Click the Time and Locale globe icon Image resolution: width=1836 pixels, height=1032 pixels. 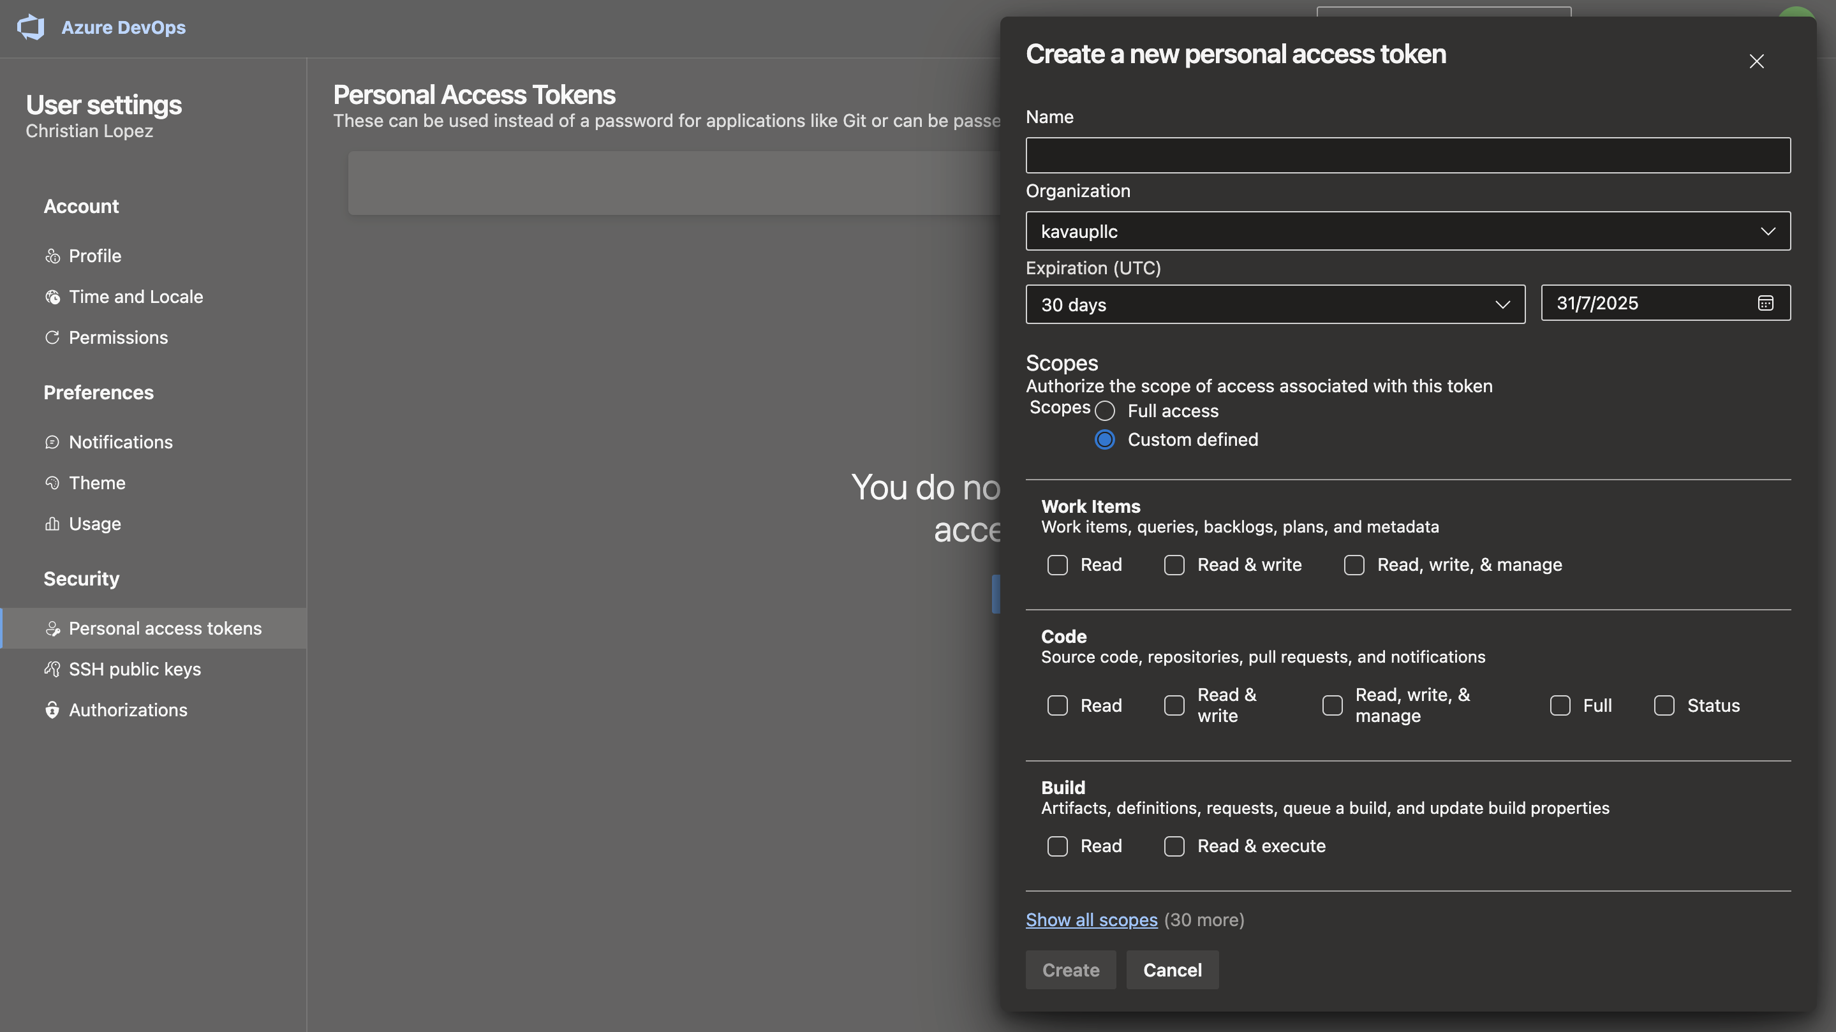point(52,297)
